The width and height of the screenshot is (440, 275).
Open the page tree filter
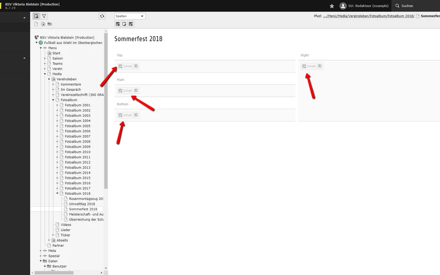(x=44, y=16)
